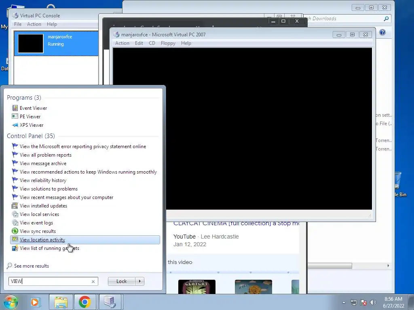Open View all problem reports
Screen dimensions: 414x310
45,155
